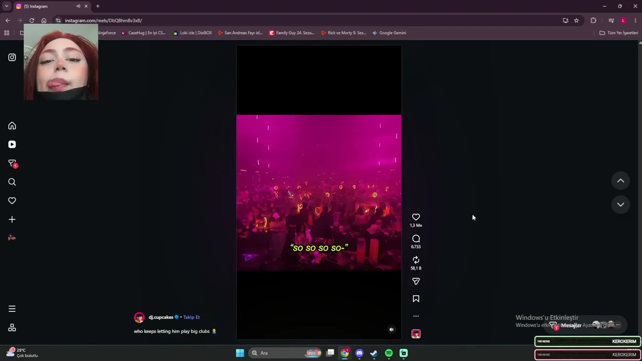Open the reel's audio thumbnail

[416, 334]
